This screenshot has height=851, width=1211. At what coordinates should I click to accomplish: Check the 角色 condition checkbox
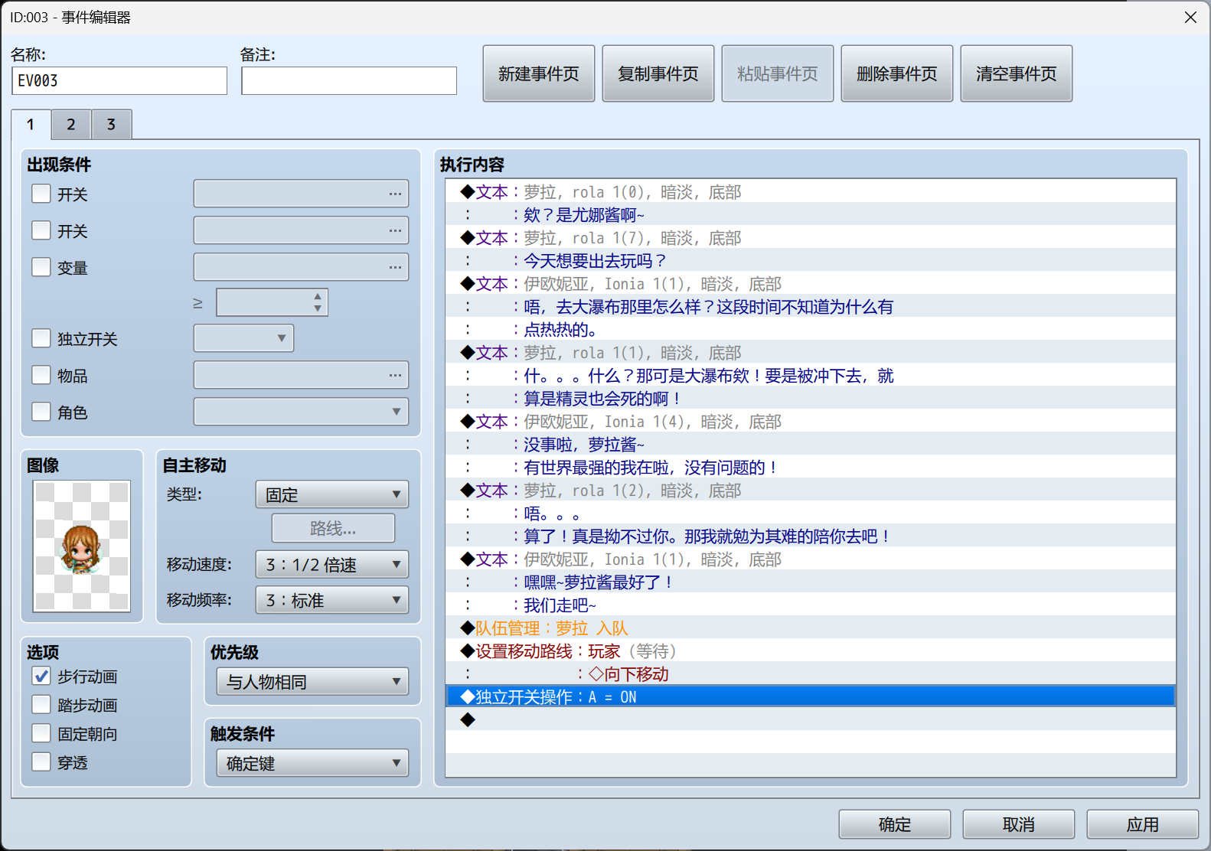41,412
